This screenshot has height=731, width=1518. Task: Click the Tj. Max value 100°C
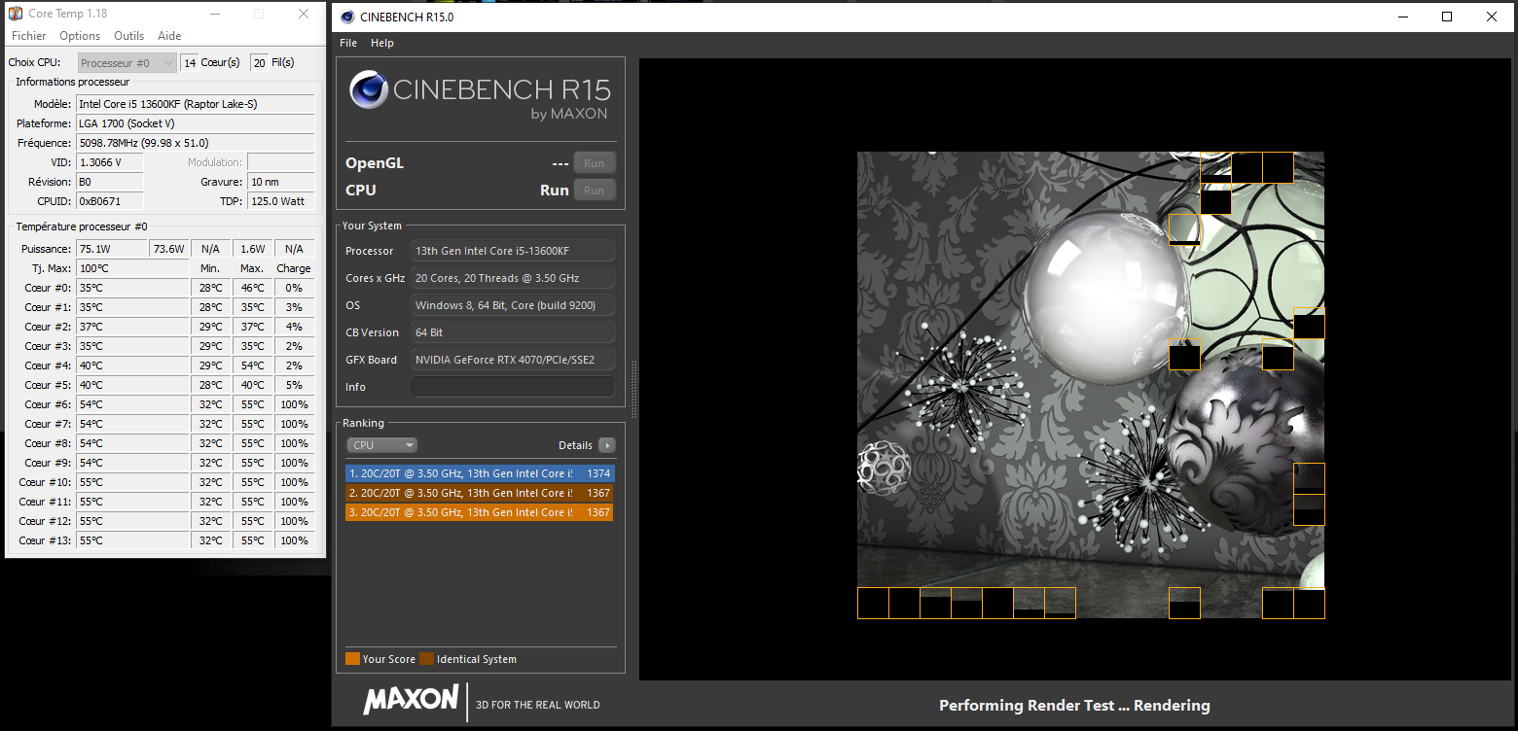(x=131, y=268)
